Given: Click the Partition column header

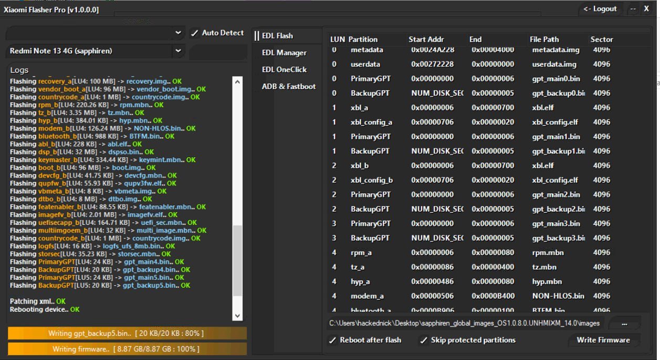Looking at the screenshot, I should (364, 39).
